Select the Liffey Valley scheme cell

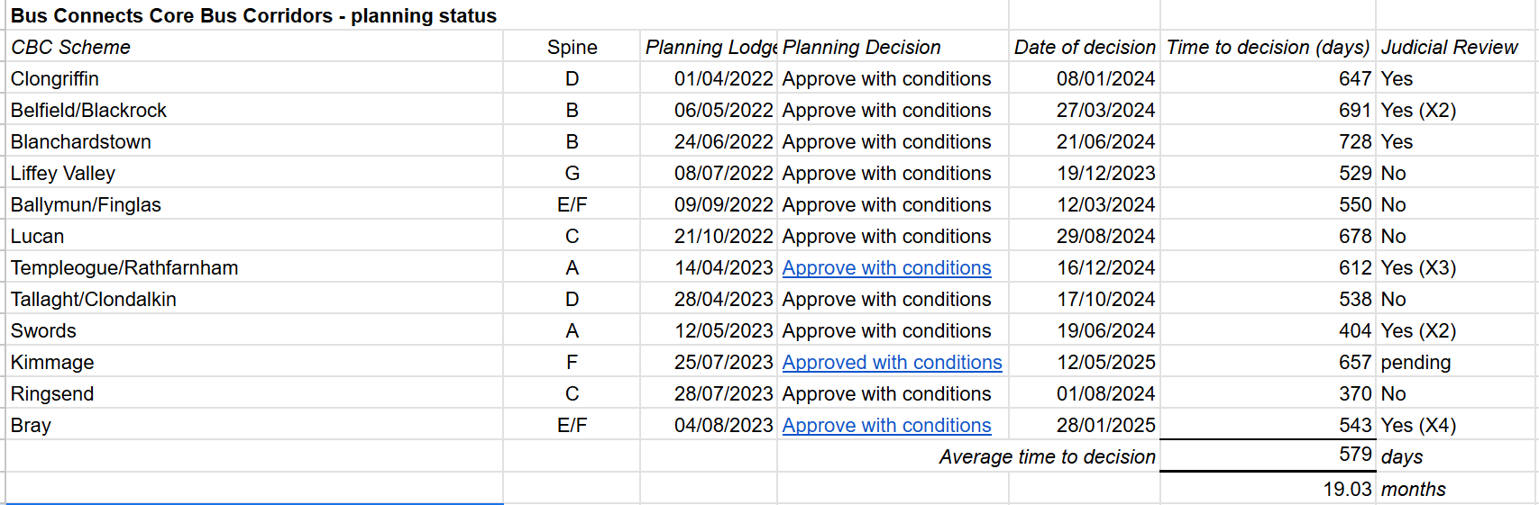tap(254, 173)
